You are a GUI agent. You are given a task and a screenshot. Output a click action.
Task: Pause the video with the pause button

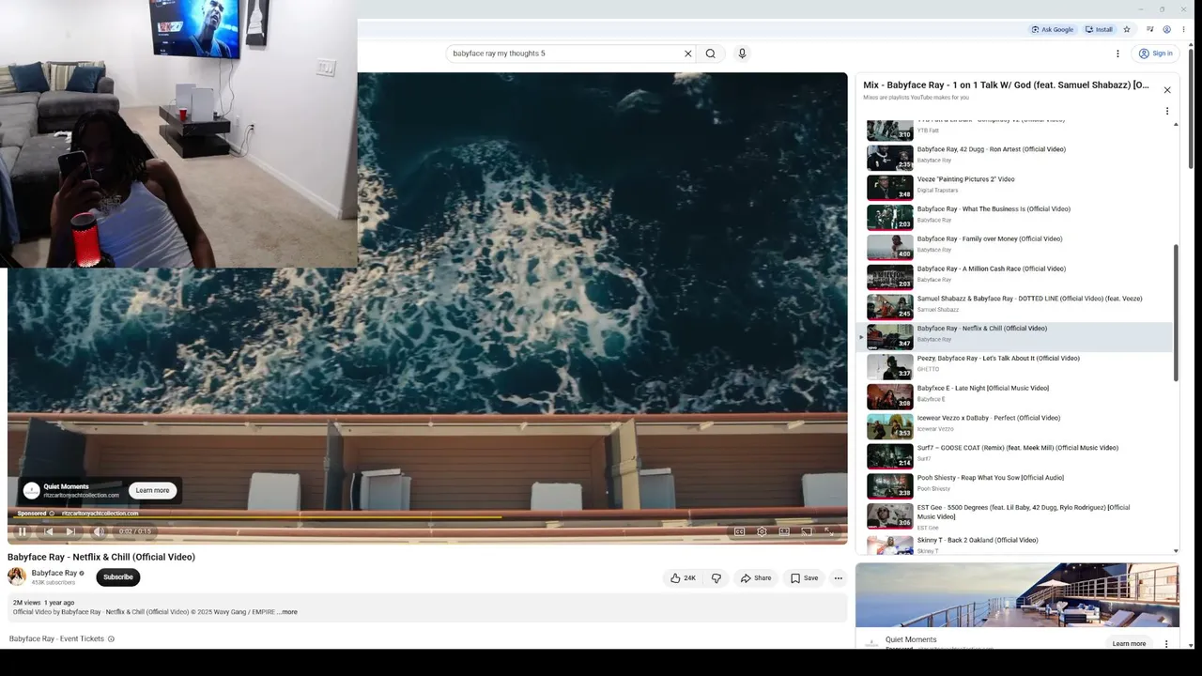tap(23, 531)
